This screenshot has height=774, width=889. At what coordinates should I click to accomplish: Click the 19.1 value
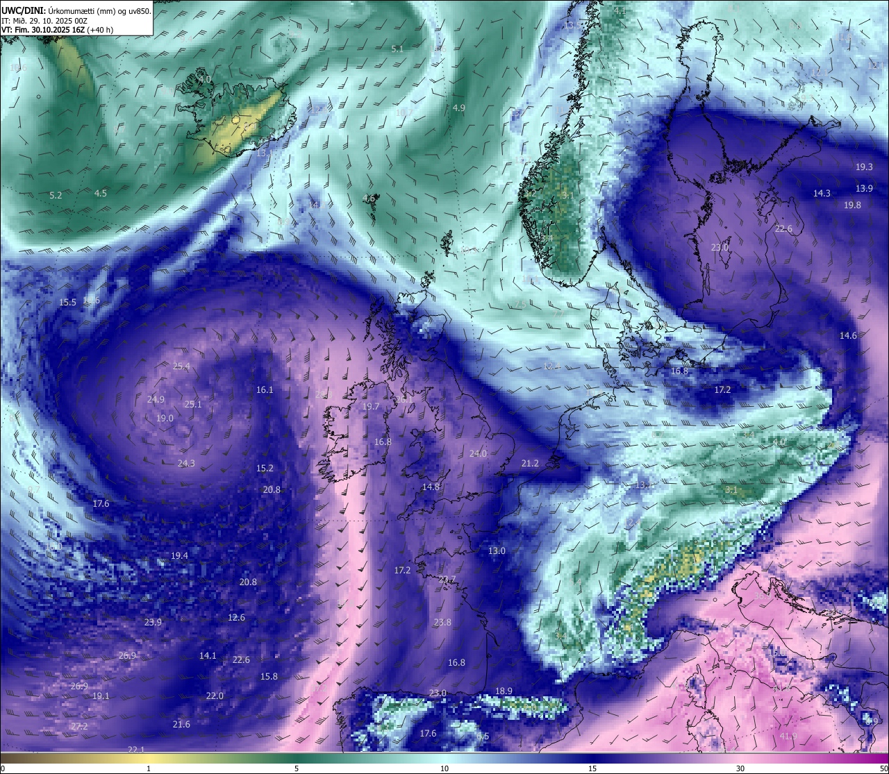pos(101,696)
